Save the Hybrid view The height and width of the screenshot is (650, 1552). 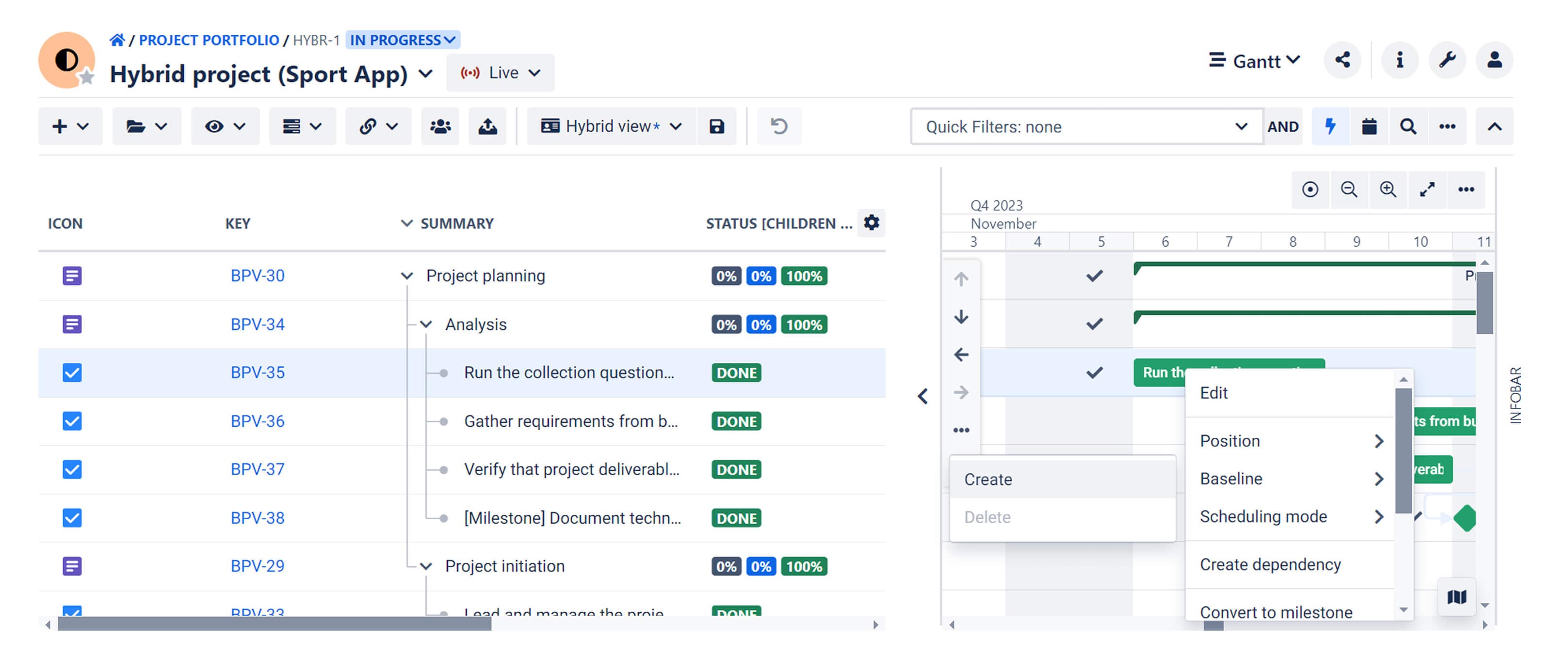(x=716, y=126)
